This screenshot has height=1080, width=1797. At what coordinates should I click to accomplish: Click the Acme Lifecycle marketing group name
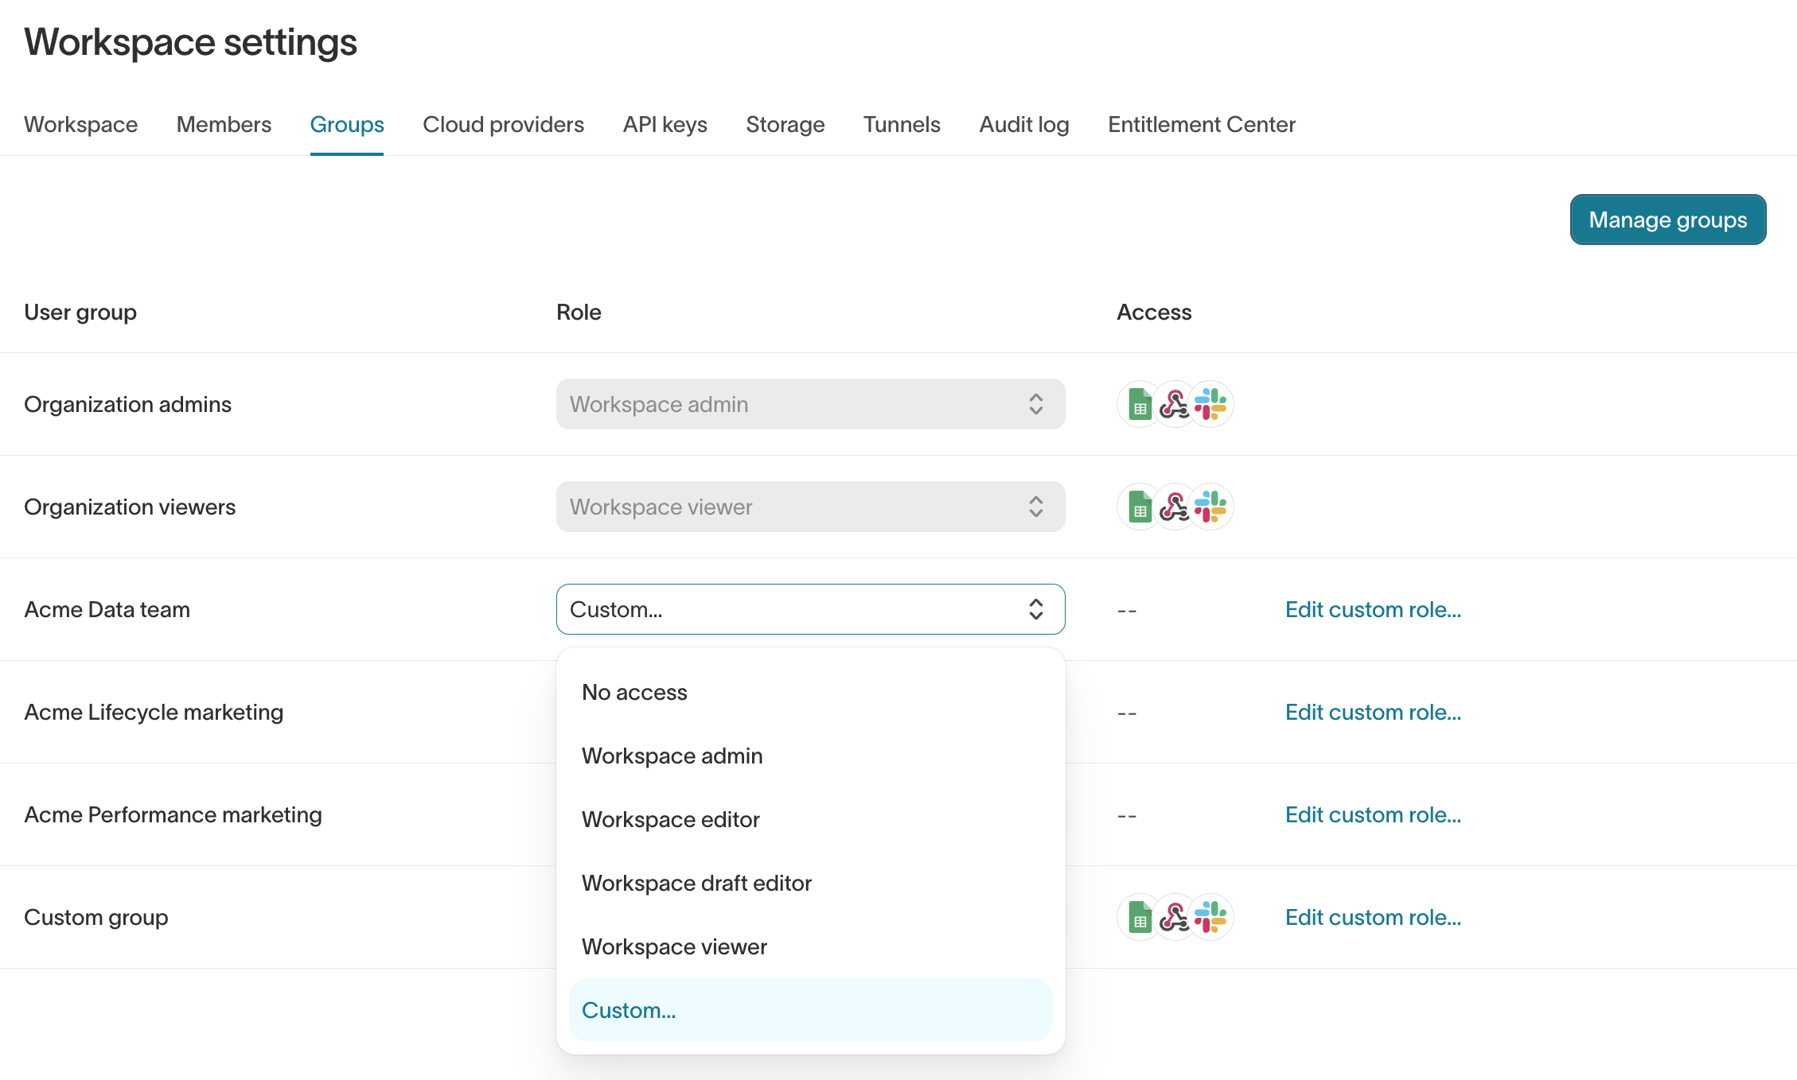coord(154,713)
